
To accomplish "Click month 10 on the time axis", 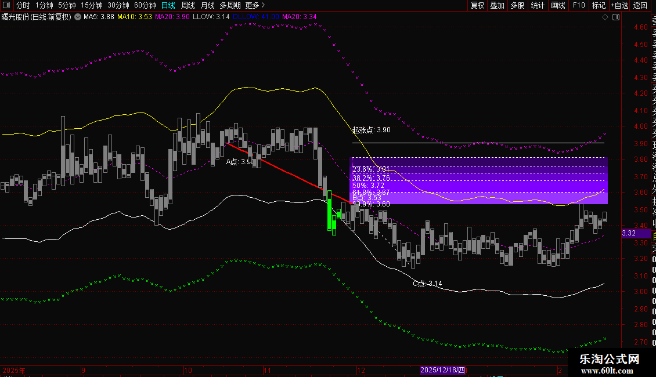I will pos(188,370).
